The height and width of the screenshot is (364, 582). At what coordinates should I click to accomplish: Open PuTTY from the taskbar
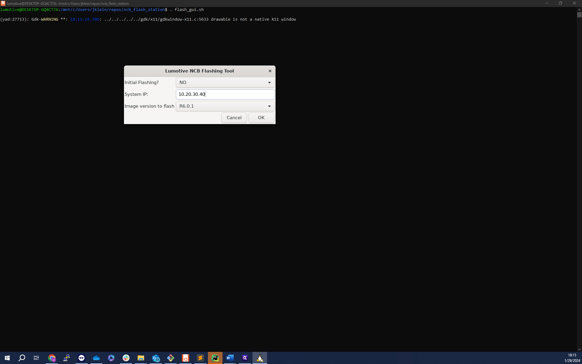(x=67, y=358)
